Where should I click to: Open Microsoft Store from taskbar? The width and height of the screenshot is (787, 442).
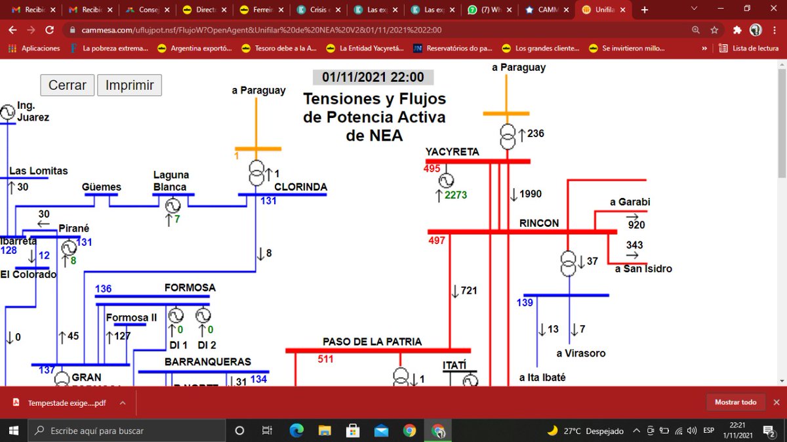[353, 431]
